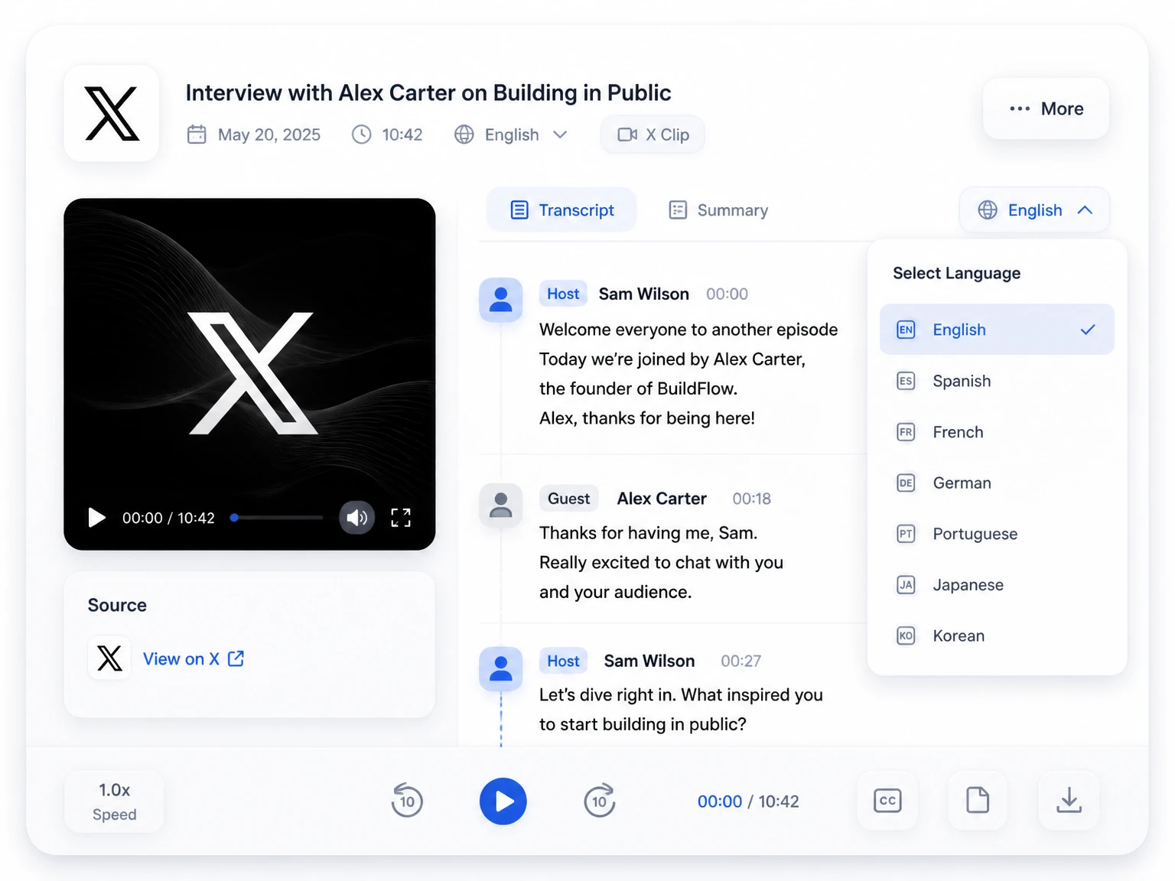Rewind 10 seconds
This screenshot has height=881, width=1175.
click(x=407, y=801)
